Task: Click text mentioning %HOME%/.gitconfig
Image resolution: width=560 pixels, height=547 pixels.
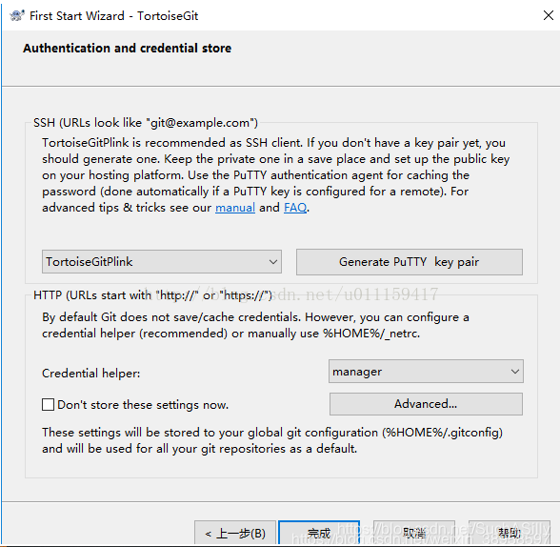Action: pyautogui.click(x=272, y=440)
